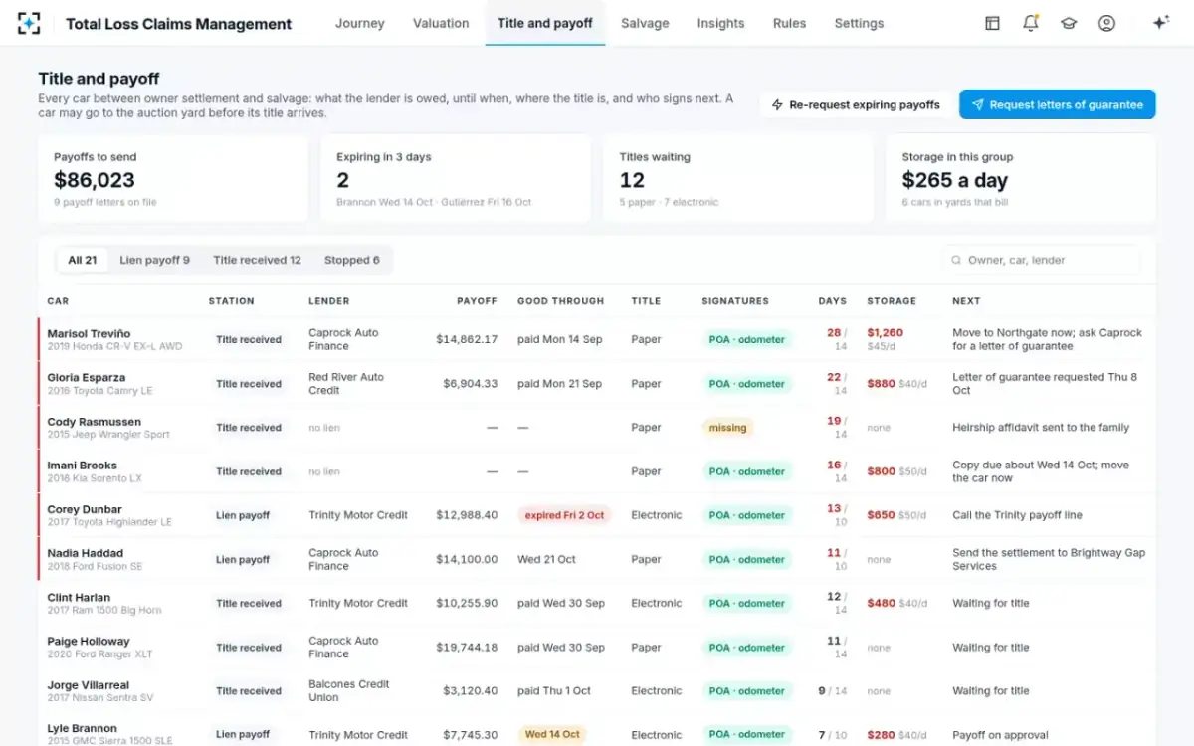Open the Gloria Esparza row
1194x746 pixels.
pyautogui.click(x=597, y=383)
